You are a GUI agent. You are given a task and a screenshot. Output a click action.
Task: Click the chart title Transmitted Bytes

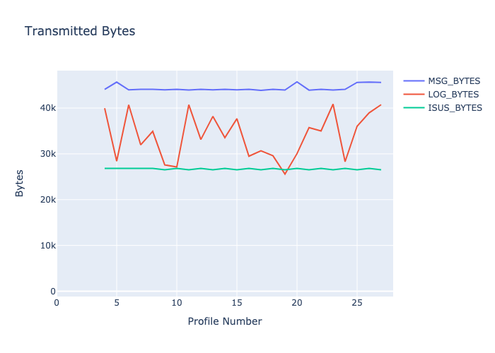pyautogui.click(x=80, y=31)
